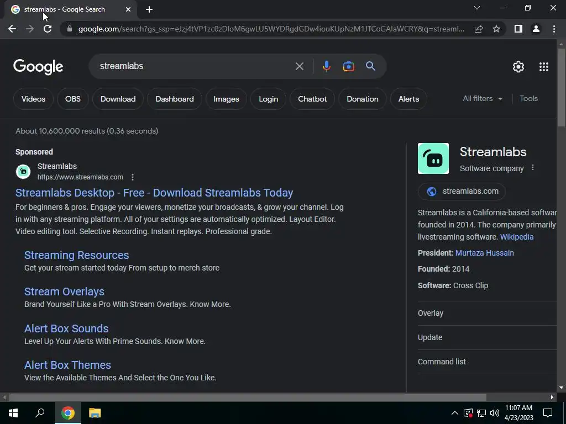Open the taskbar clock and date

(518, 413)
